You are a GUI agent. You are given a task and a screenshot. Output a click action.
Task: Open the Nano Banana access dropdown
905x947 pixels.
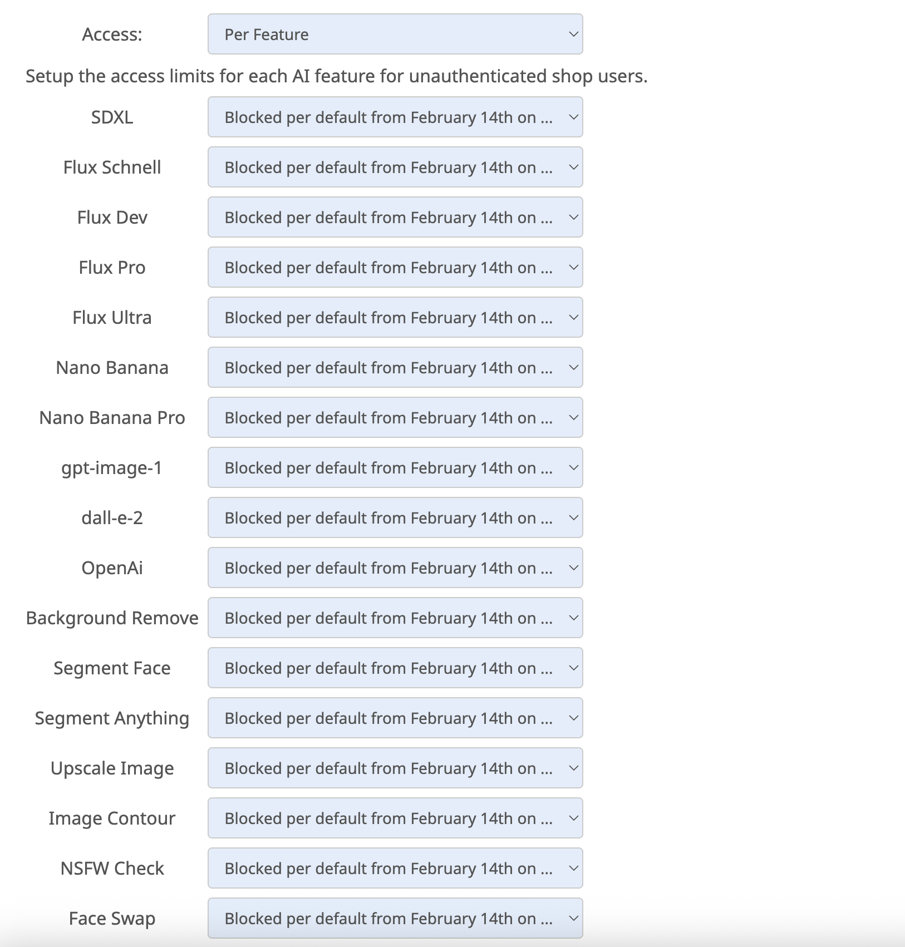point(395,367)
